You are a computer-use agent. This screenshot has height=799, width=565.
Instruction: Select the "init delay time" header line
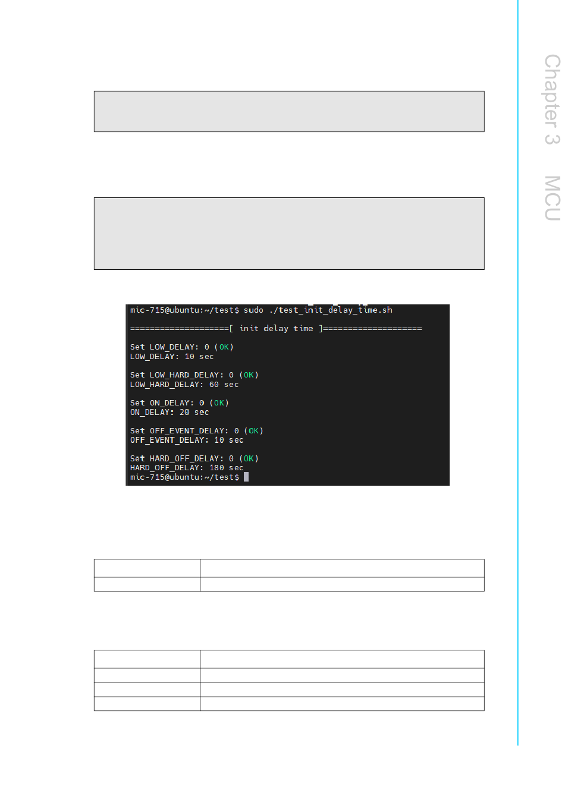pos(276,329)
